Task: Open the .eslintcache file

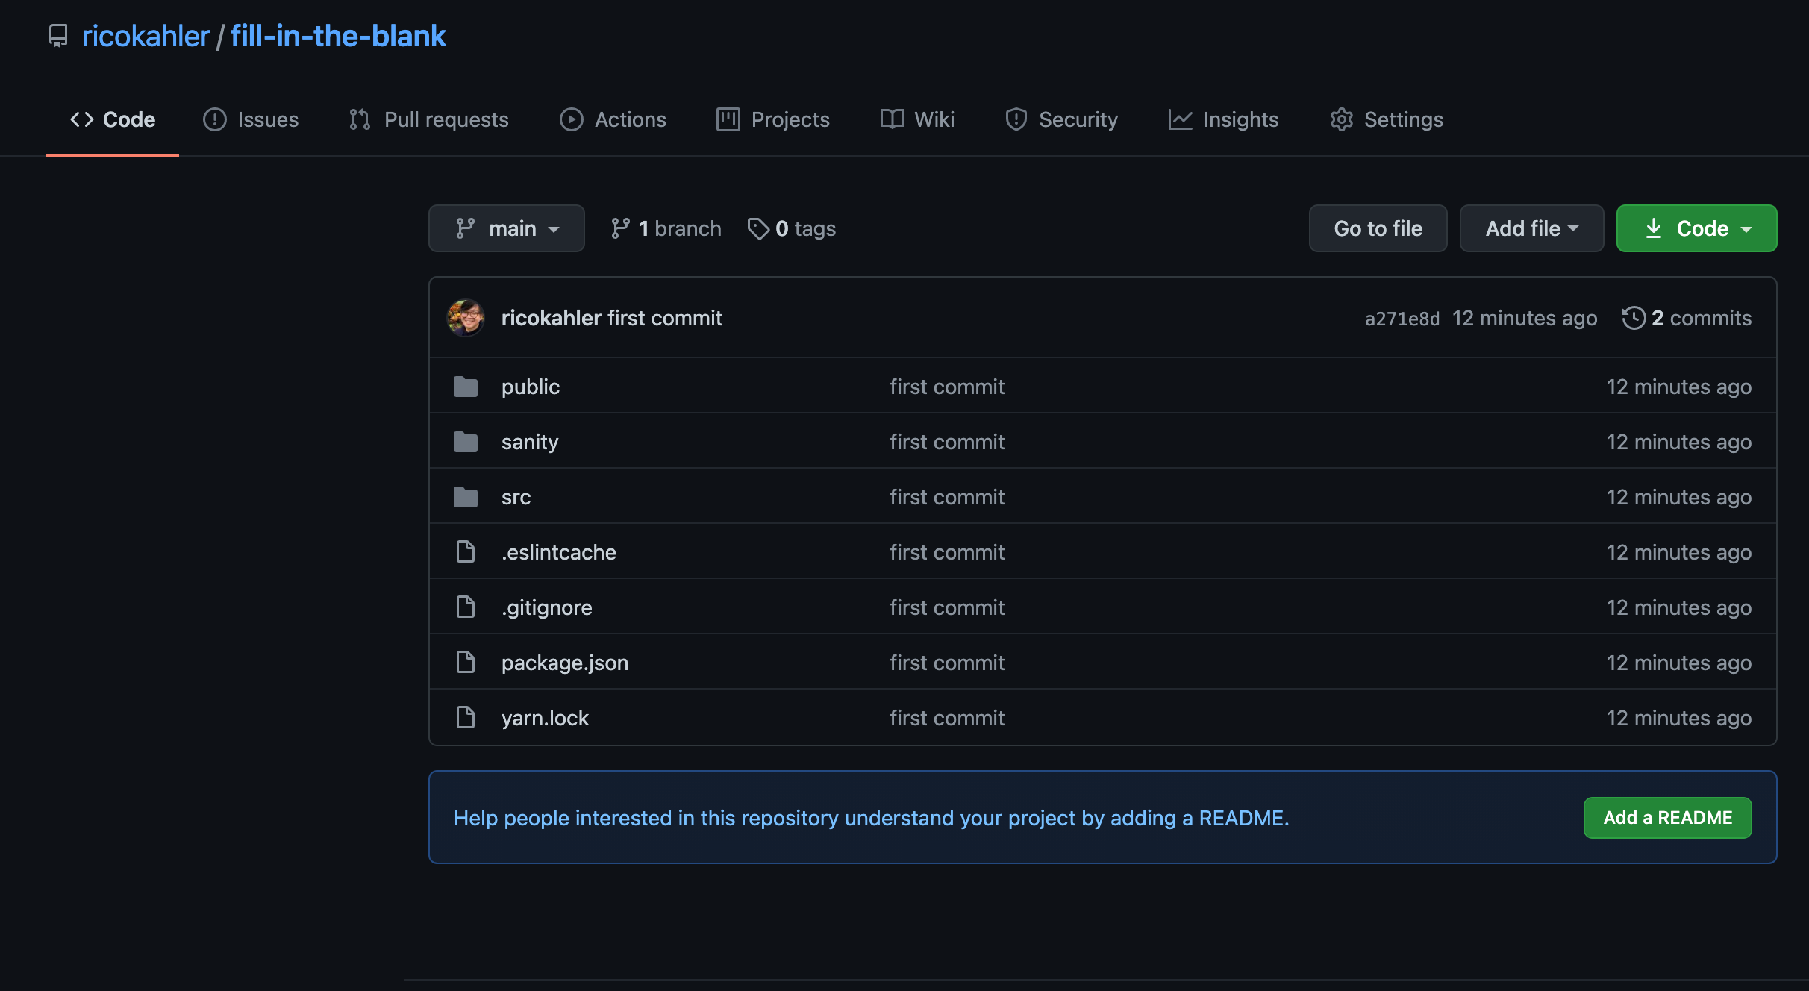Action: coord(559,552)
